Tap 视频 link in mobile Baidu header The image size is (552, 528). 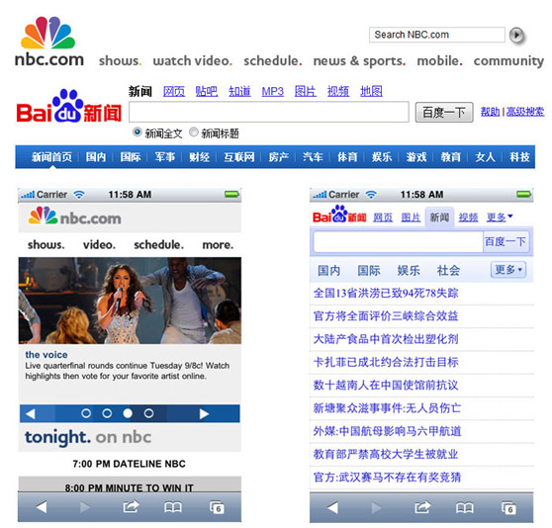tap(468, 218)
